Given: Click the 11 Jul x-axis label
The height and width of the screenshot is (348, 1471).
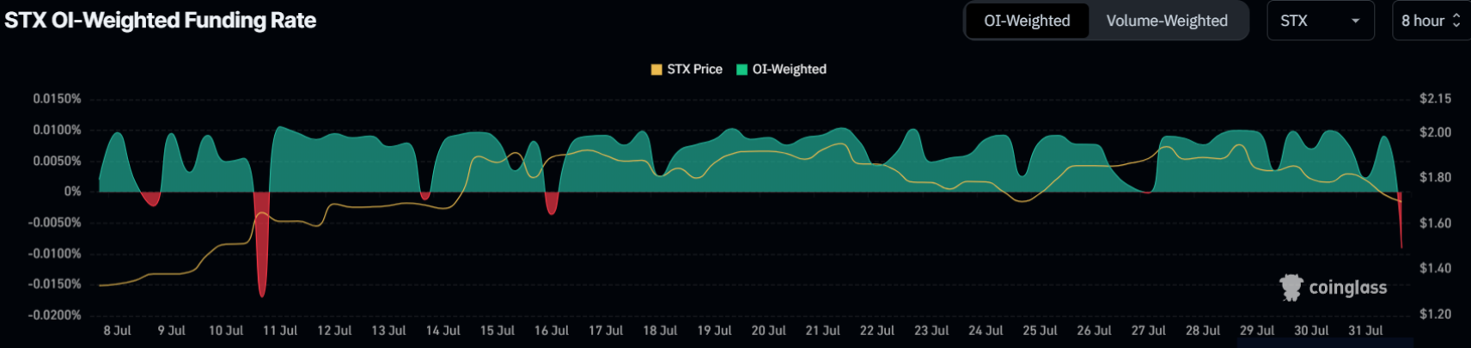Looking at the screenshot, I should [280, 331].
